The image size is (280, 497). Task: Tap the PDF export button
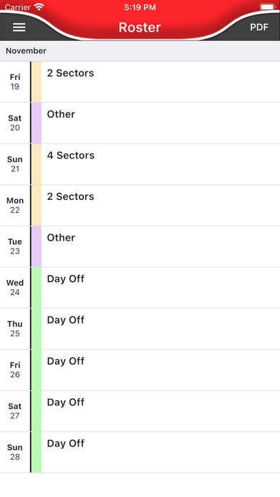(x=259, y=27)
